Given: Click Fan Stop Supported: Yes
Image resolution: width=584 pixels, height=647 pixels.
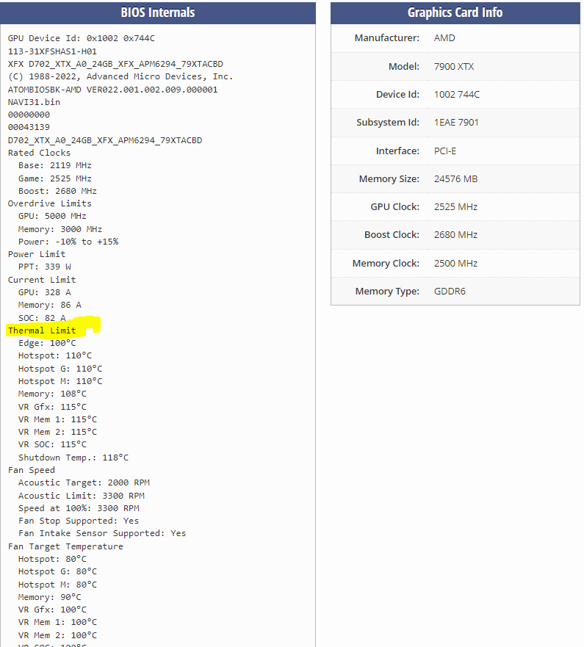Looking at the screenshot, I should (x=79, y=521).
